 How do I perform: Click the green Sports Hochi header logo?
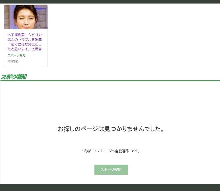[14, 77]
